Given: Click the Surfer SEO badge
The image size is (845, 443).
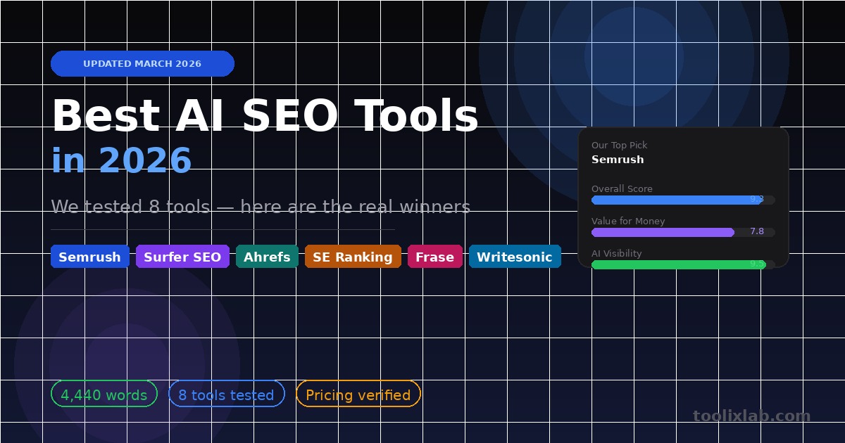Looking at the screenshot, I should pyautogui.click(x=182, y=257).
